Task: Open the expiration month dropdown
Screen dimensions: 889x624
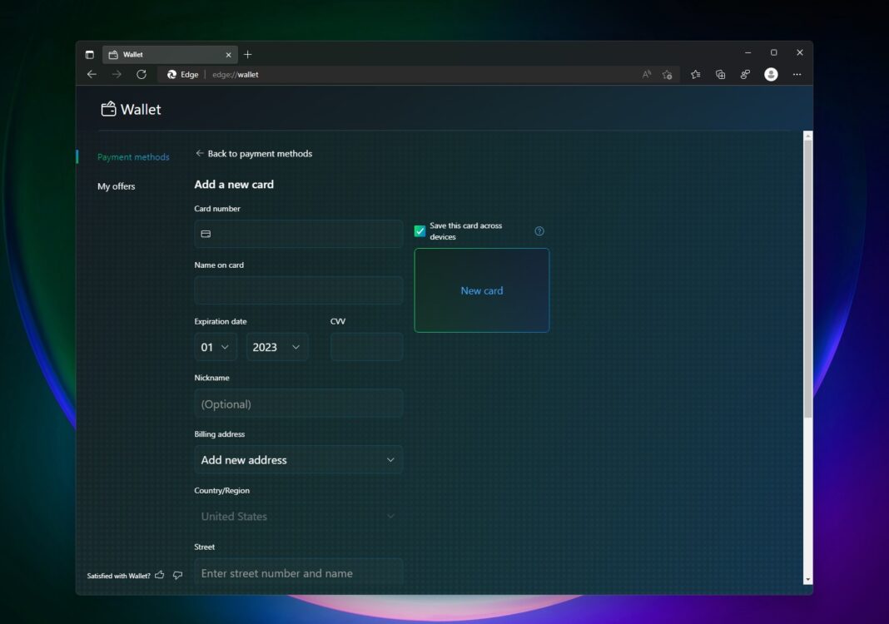Action: point(215,347)
